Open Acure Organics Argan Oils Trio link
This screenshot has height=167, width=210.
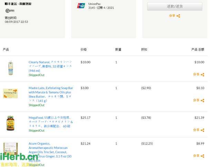(x=50, y=152)
